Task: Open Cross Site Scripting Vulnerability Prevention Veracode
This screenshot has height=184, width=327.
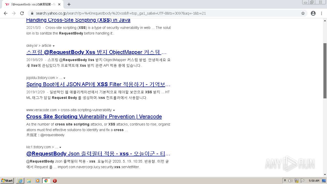Action: point(94,117)
